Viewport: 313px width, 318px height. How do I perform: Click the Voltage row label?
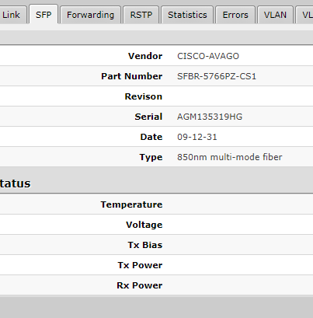click(144, 225)
